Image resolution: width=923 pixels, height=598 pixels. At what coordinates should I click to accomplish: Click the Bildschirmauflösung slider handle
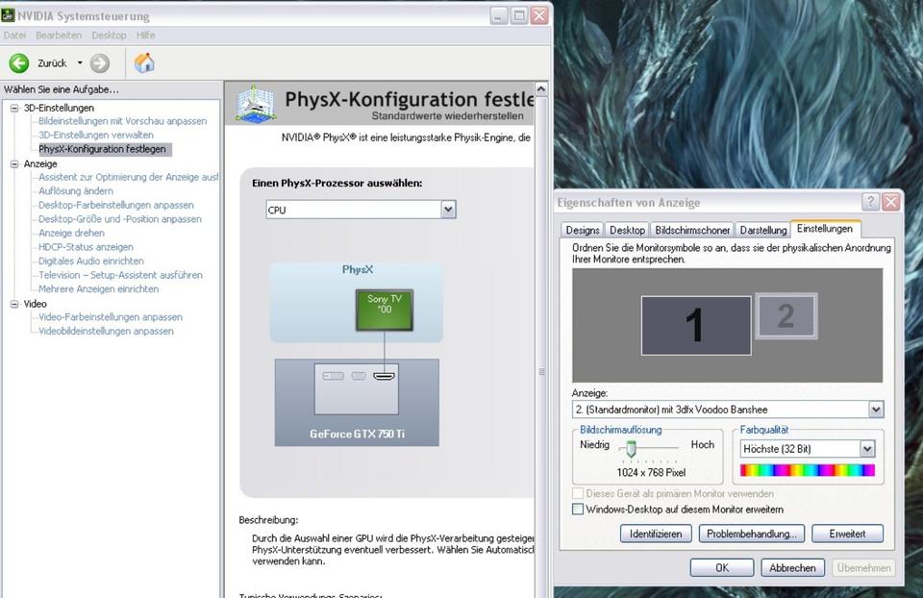tap(631, 448)
